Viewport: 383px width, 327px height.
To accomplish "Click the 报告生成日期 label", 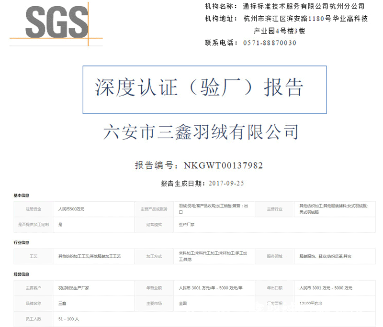I will tap(183, 184).
